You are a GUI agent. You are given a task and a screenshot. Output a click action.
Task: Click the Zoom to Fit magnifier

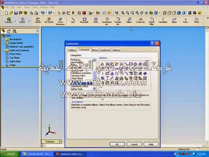[123, 13]
